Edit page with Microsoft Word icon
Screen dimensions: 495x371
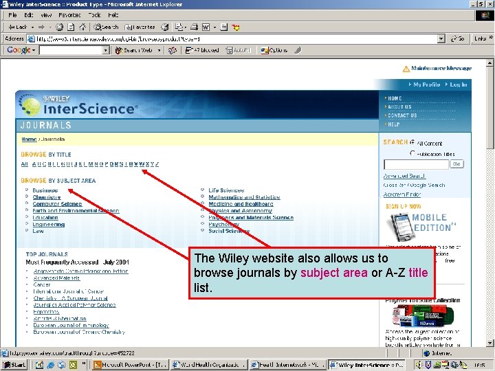(x=206, y=27)
